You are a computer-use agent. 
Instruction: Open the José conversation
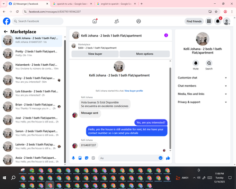point(32,120)
